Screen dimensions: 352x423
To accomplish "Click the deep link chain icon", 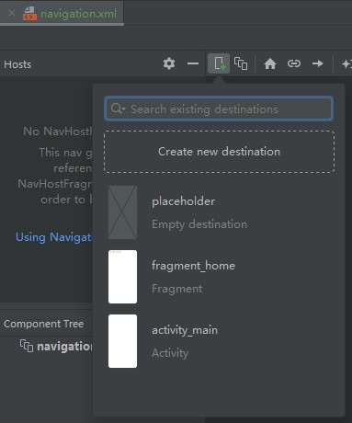I will [x=294, y=63].
